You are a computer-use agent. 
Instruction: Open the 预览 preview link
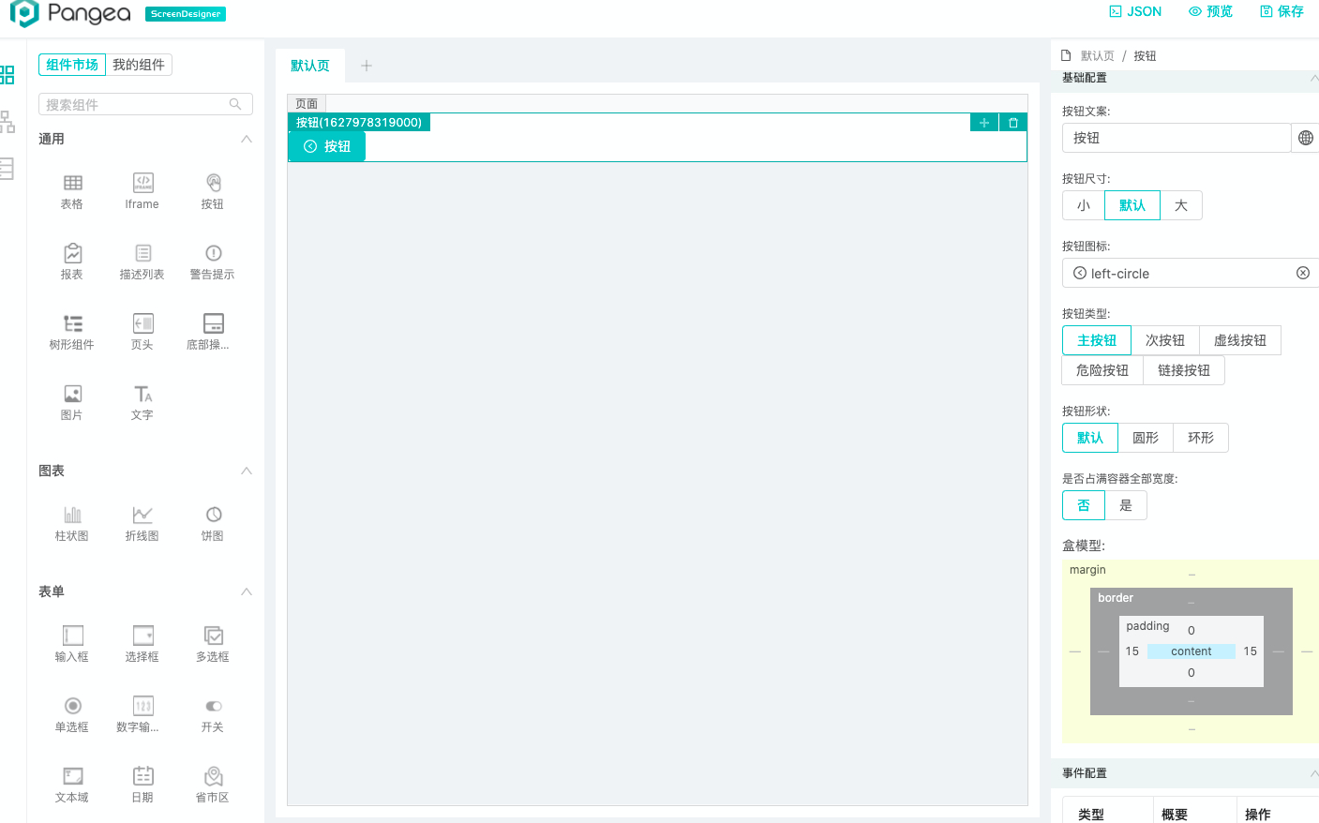[x=1210, y=11]
